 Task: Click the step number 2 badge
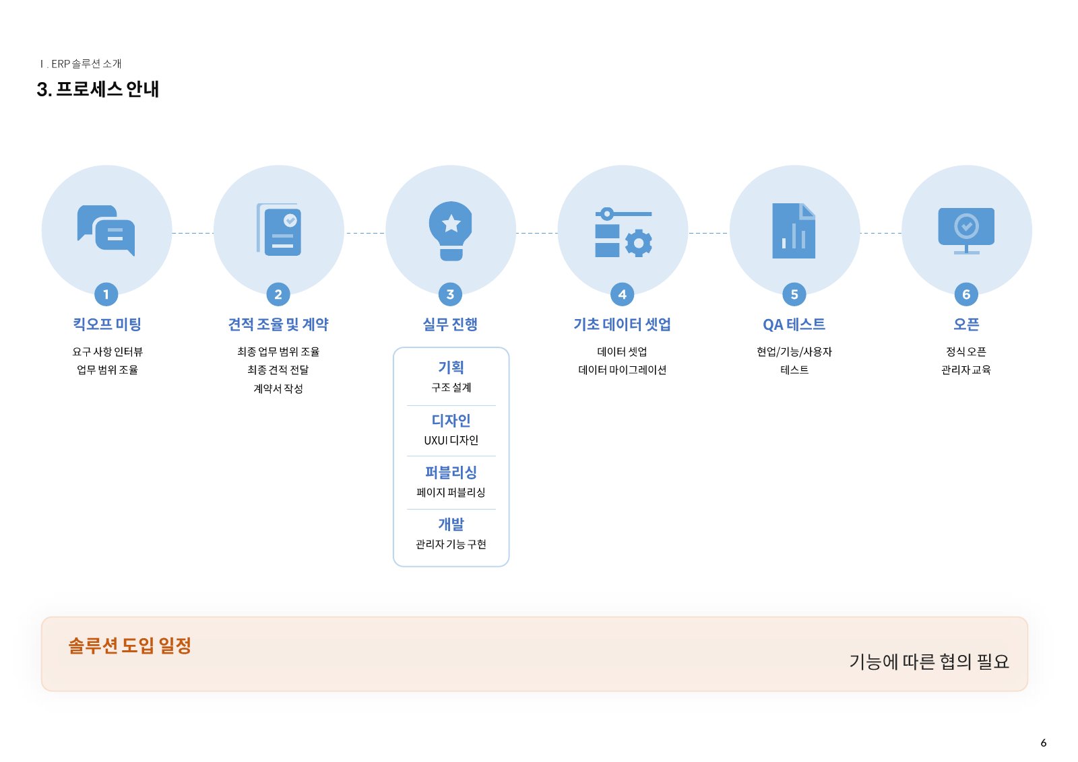(x=278, y=294)
